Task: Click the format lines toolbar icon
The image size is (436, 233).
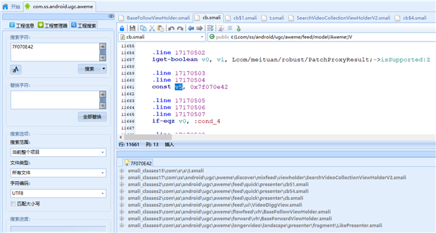Action: [210, 29]
